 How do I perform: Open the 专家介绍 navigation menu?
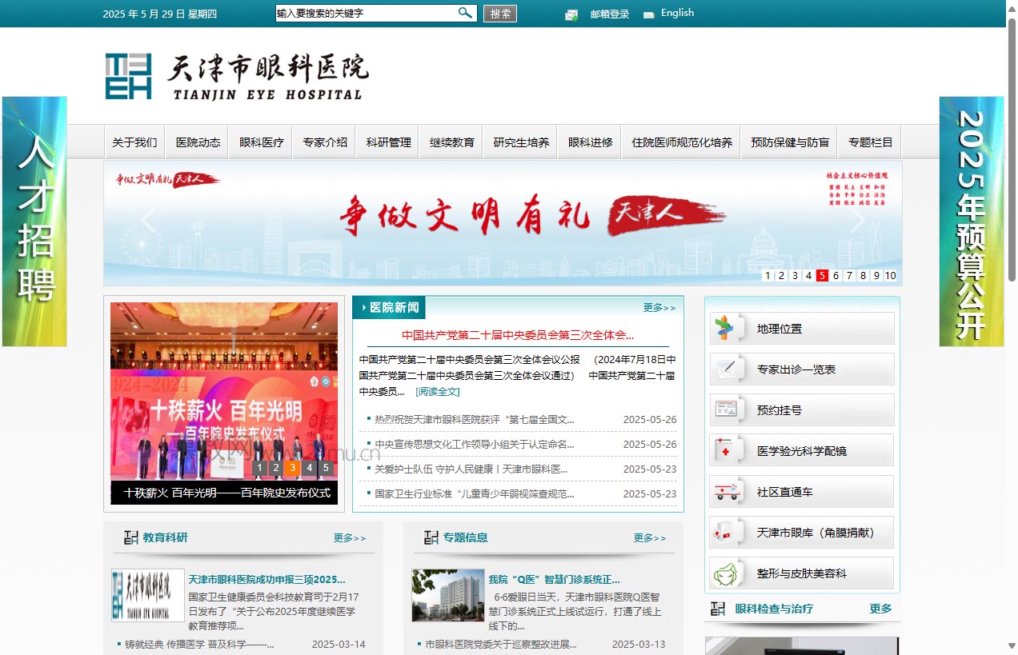[x=325, y=142]
